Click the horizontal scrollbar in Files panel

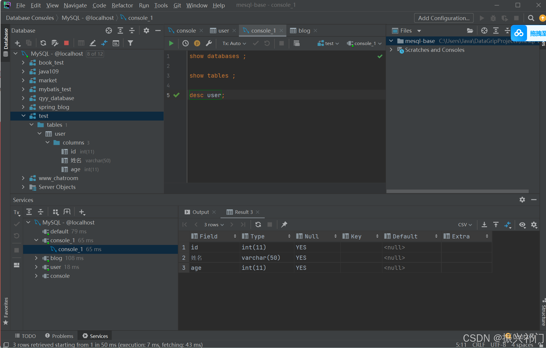[457, 191]
